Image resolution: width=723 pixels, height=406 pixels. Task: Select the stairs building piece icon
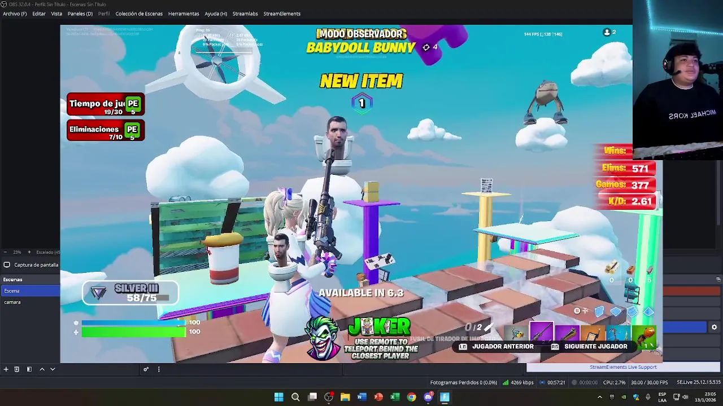pos(632,311)
